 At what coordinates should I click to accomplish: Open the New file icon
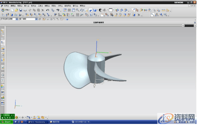pyautogui.click(x=12, y=10)
